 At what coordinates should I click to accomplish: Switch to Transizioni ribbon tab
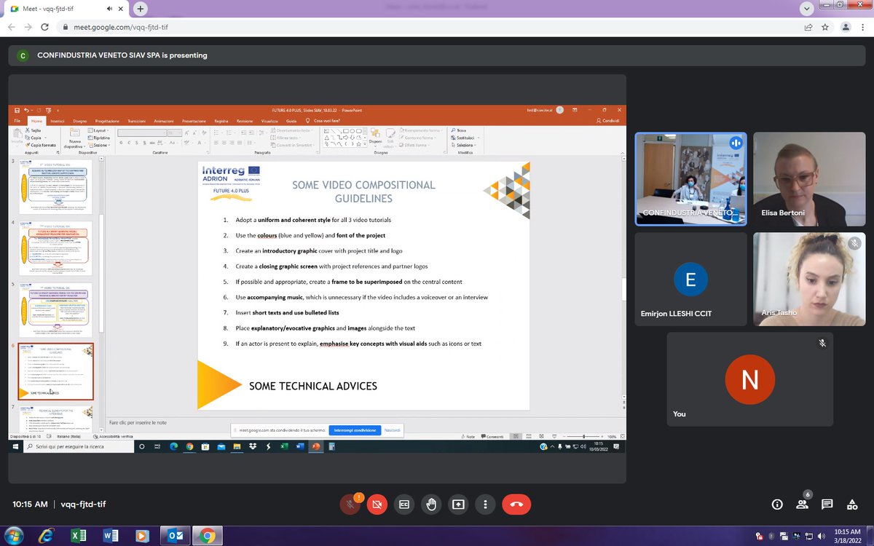(x=137, y=120)
